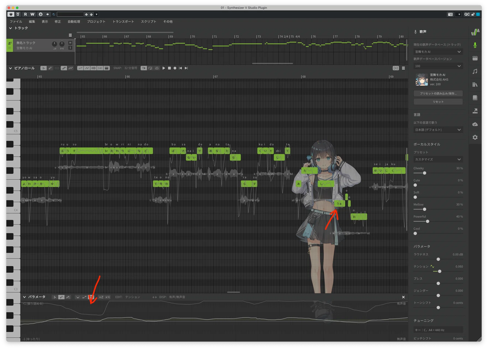Click the リセット button
The height and width of the screenshot is (349, 488).
438,102
